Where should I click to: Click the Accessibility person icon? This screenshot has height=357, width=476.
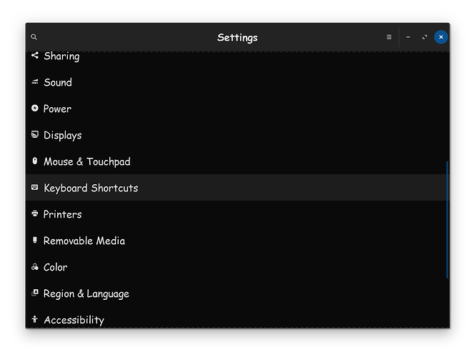coord(35,319)
